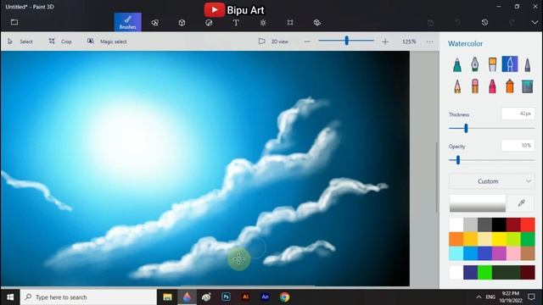The height and width of the screenshot is (305, 543).
Task: Pick the yellow color swatch
Action: [499, 239]
